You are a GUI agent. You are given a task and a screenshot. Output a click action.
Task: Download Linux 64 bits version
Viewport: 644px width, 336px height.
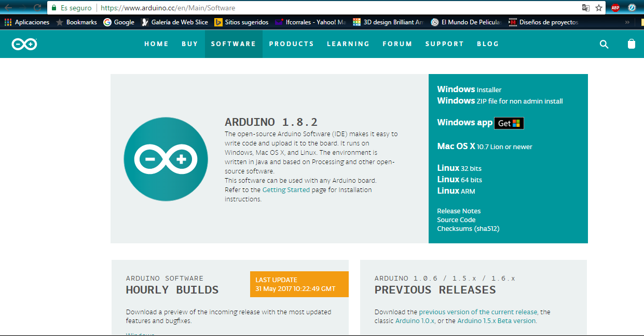click(x=460, y=179)
